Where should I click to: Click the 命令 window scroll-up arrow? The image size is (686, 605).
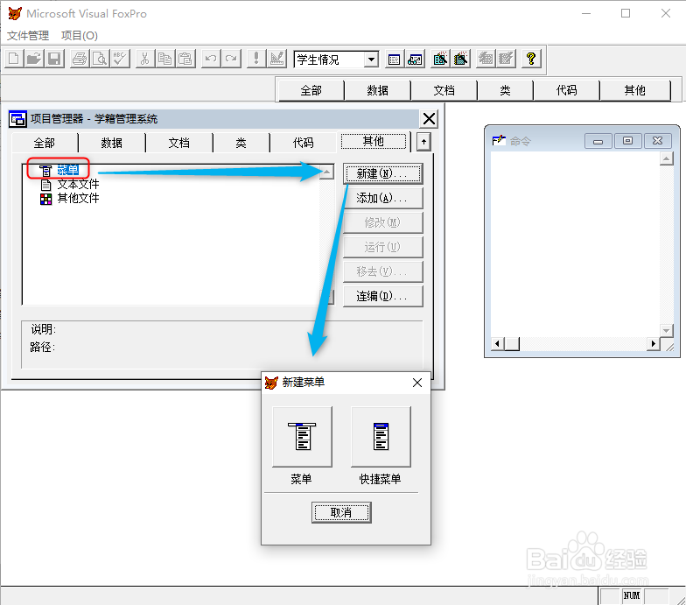[x=667, y=158]
